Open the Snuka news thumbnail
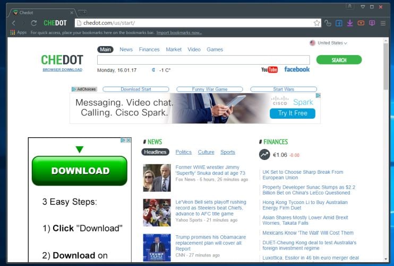Image resolution: width=394 pixels, height=266 pixels. (x=157, y=178)
